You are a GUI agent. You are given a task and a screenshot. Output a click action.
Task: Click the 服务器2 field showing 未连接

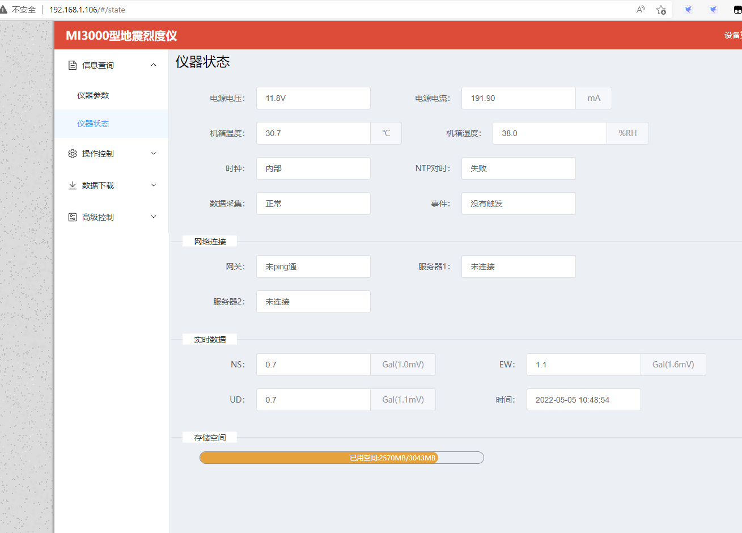313,302
